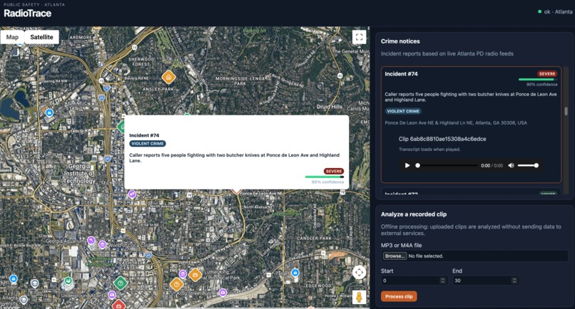Adjust the audio volume slider
Viewport: 575px width, 309px height.
coord(528,165)
